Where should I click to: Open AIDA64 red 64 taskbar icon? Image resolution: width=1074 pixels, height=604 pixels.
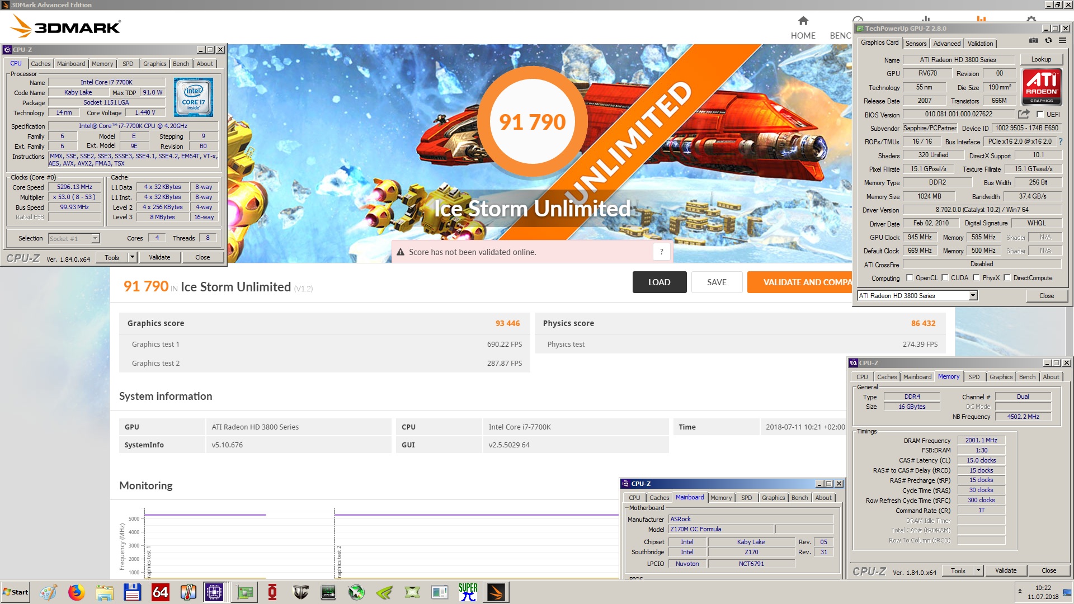click(x=160, y=592)
